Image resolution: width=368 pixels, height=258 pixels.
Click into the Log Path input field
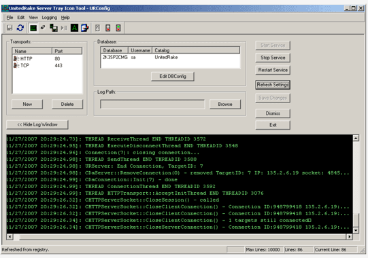[152, 105]
